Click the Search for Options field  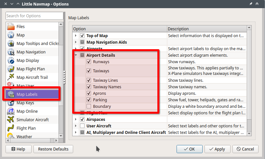34,16
